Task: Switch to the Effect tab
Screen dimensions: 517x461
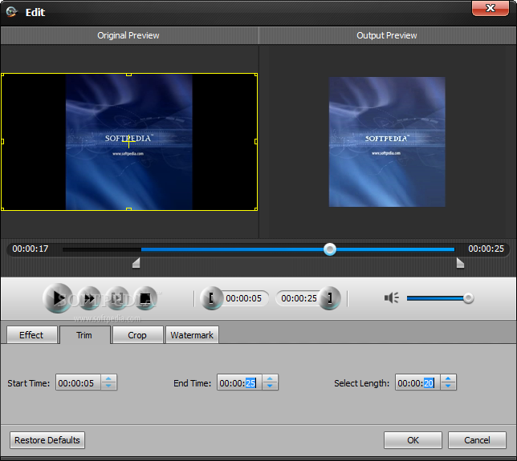Action: (x=31, y=335)
